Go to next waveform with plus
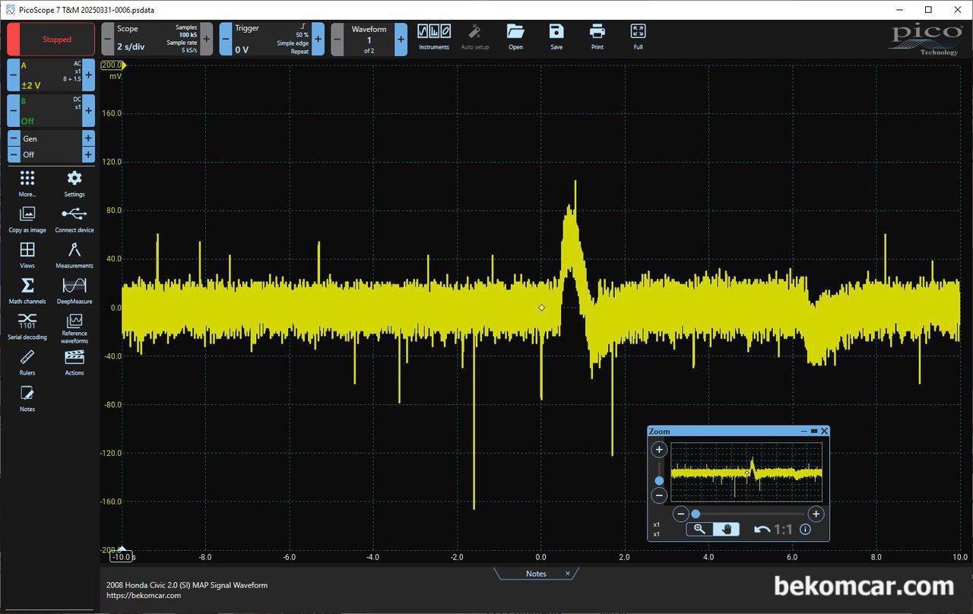This screenshot has height=614, width=973. (x=401, y=39)
